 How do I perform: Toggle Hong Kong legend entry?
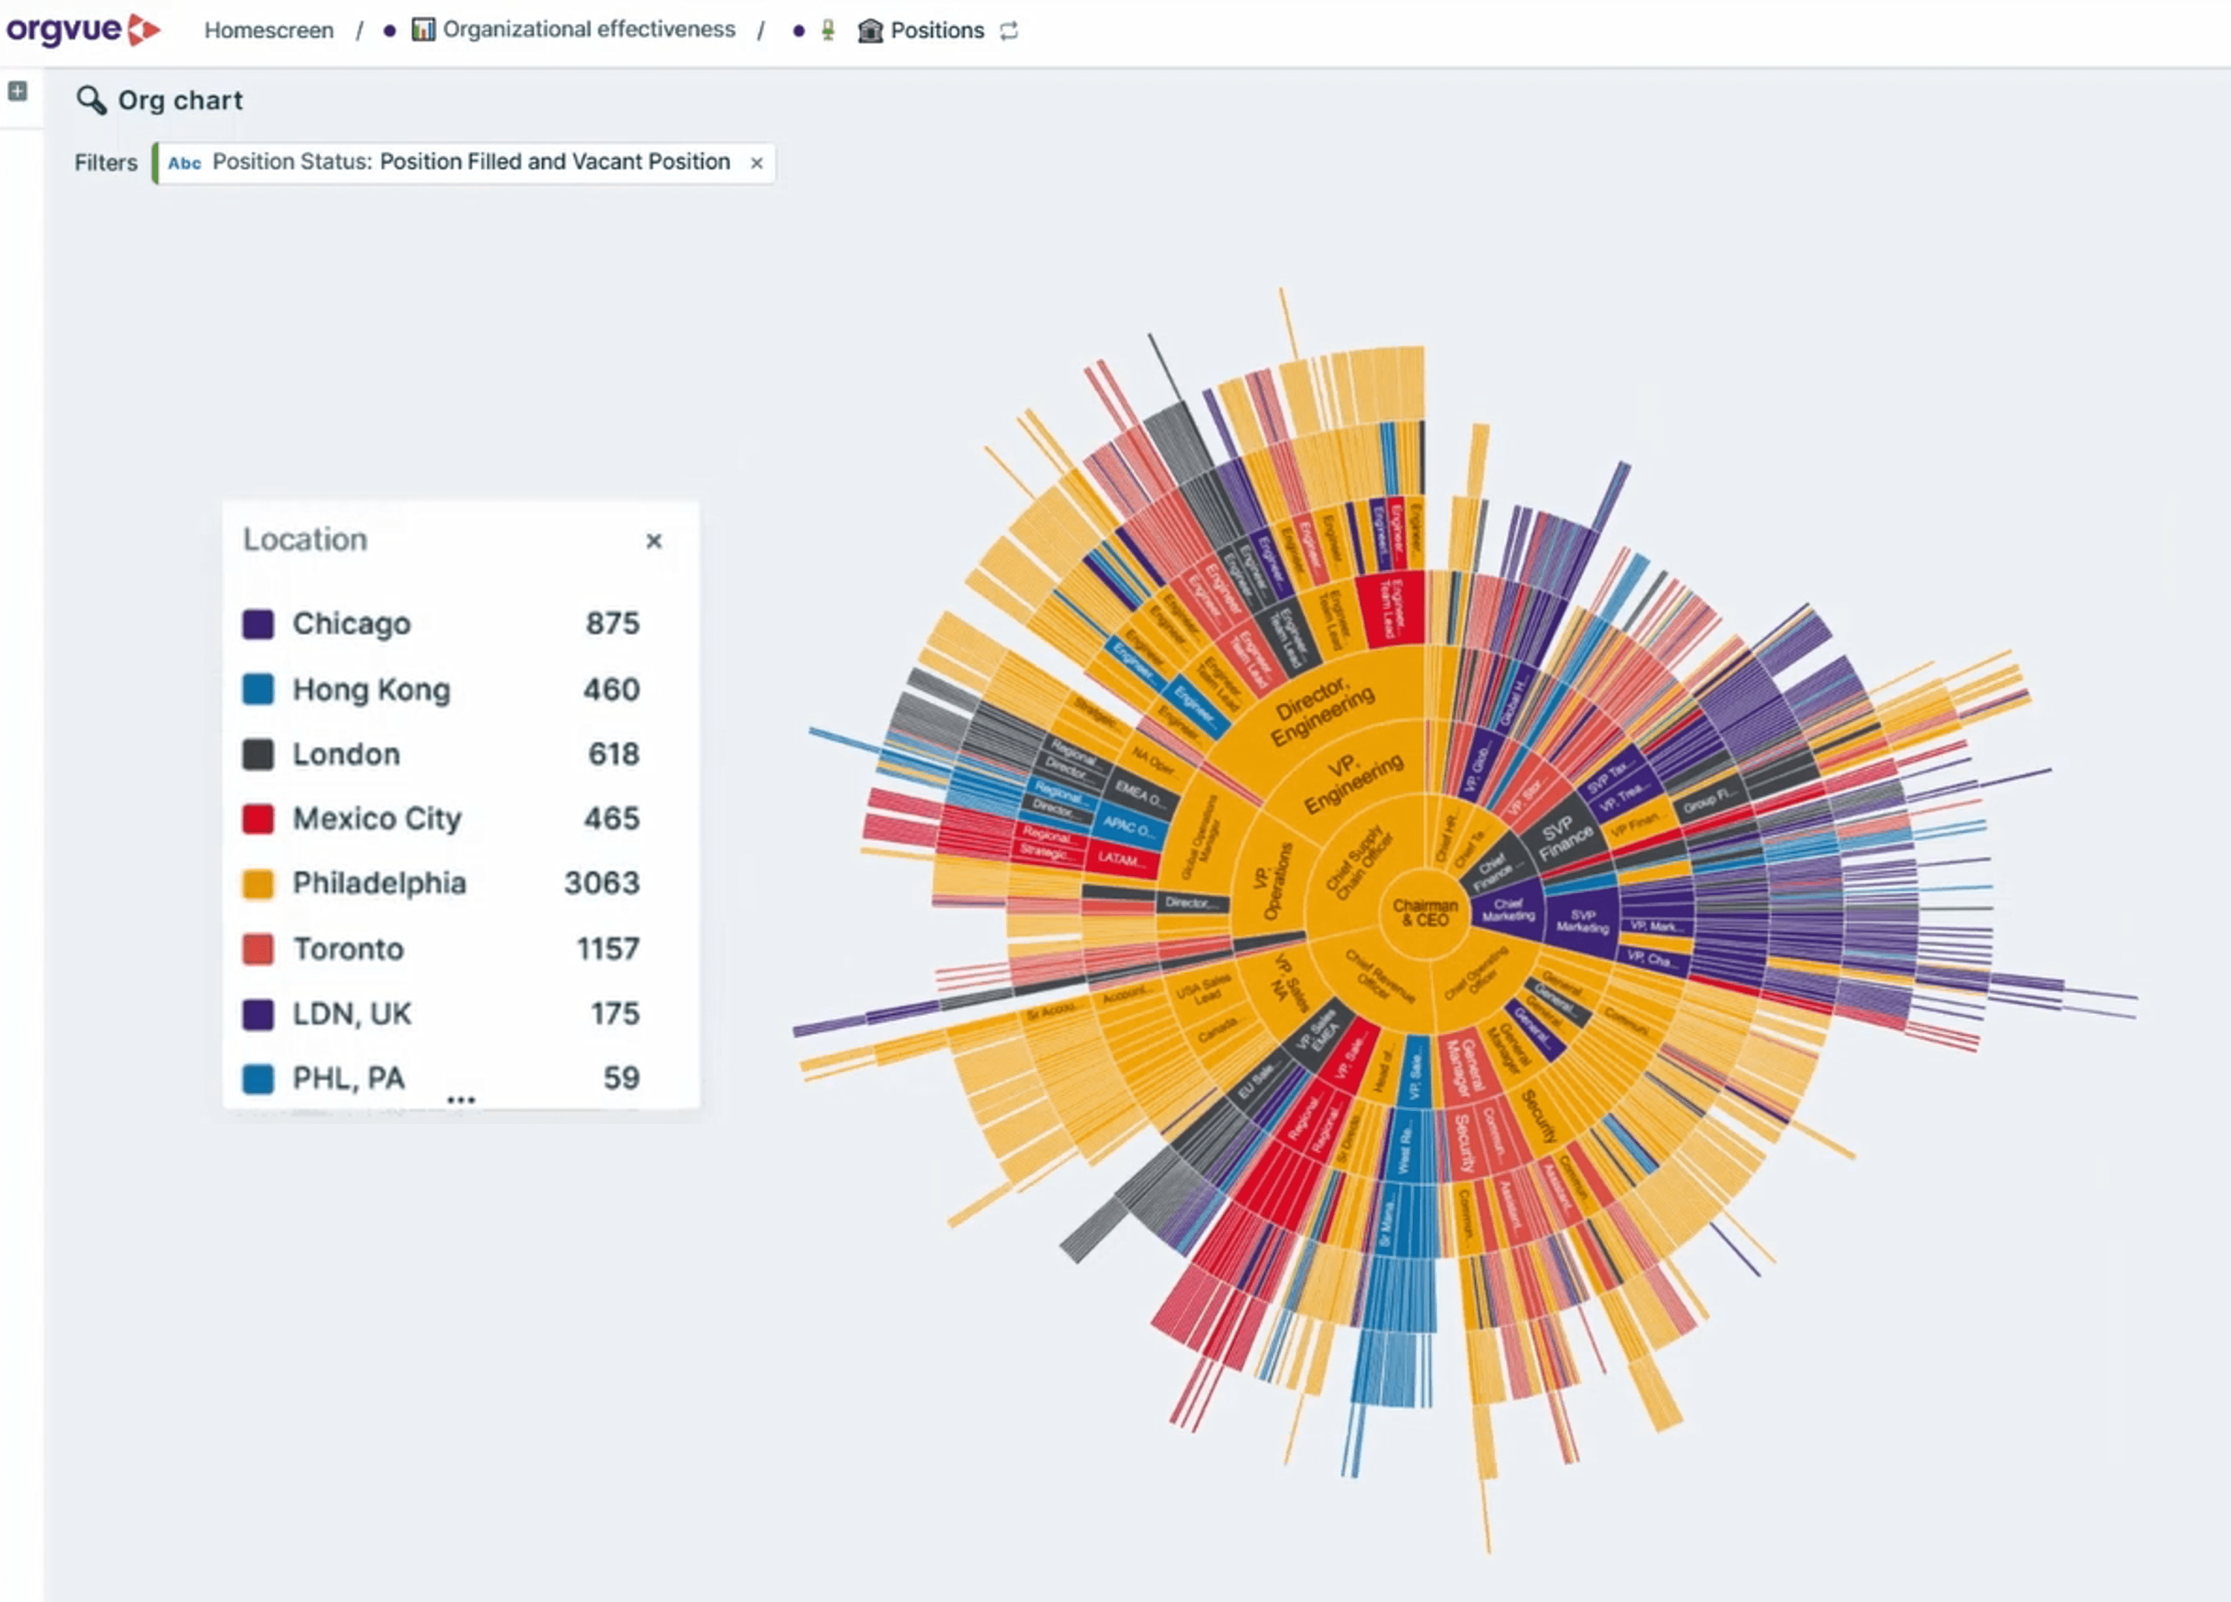[371, 689]
